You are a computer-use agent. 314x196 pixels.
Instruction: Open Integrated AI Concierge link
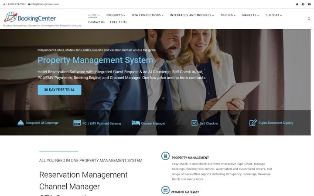42,123
